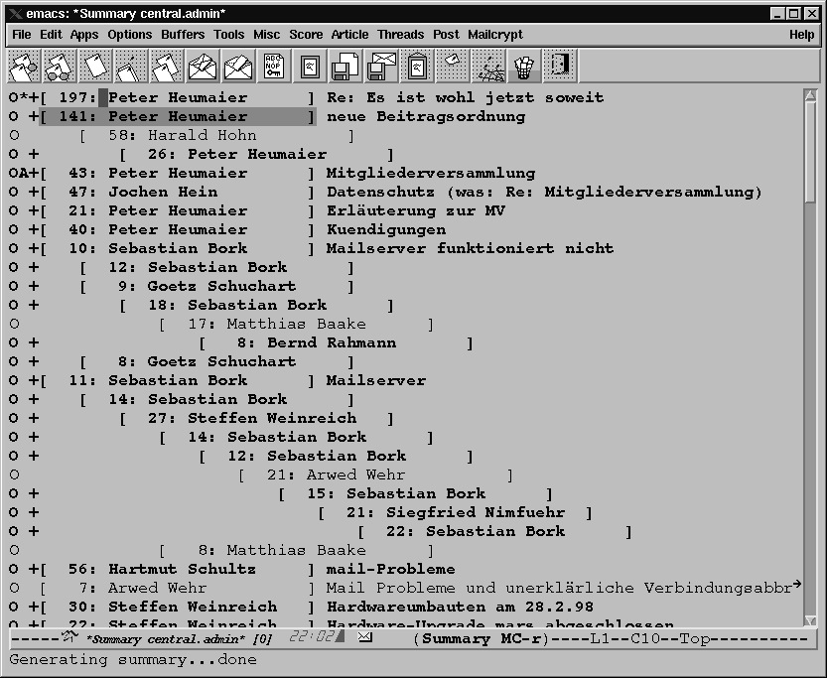
Task: Click the ABC NOP key decode icon
Action: point(273,66)
